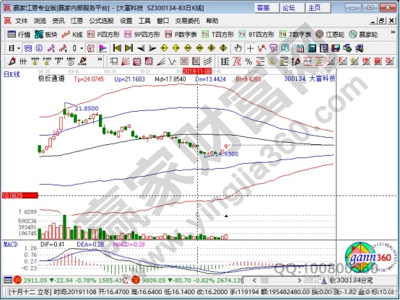Click the 客服 button
The width and height of the screenshot is (400, 300).
(266, 8)
